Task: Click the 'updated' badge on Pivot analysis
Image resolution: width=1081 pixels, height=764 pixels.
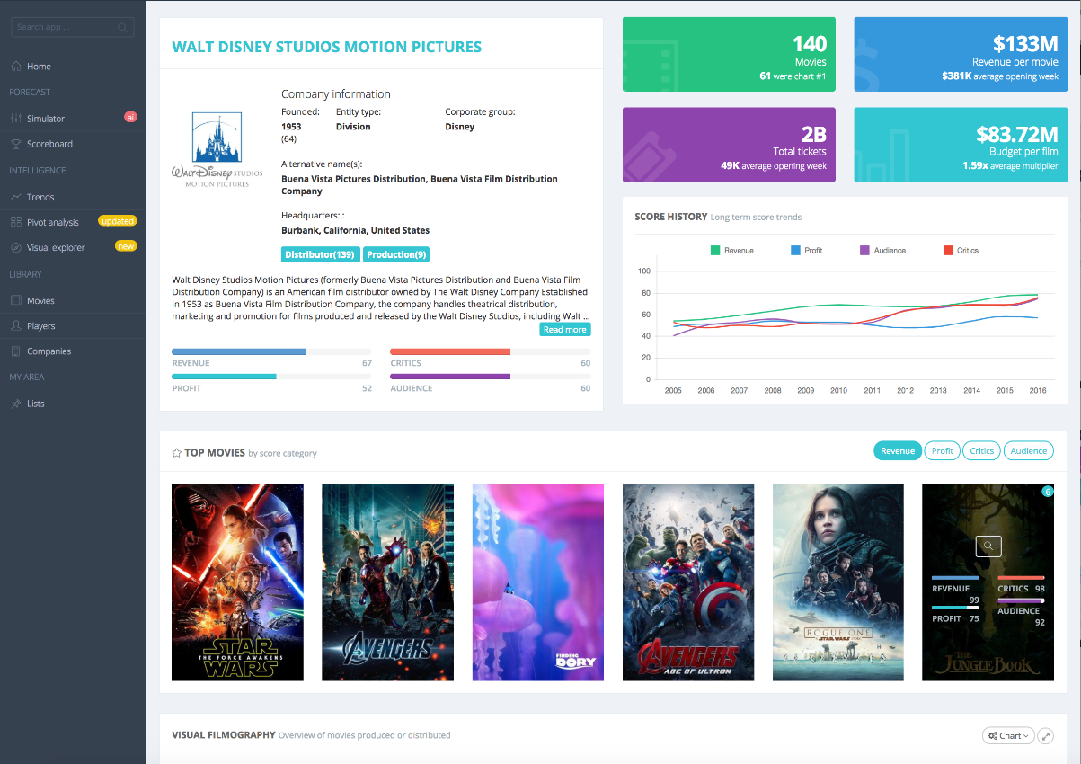Action: (x=117, y=220)
